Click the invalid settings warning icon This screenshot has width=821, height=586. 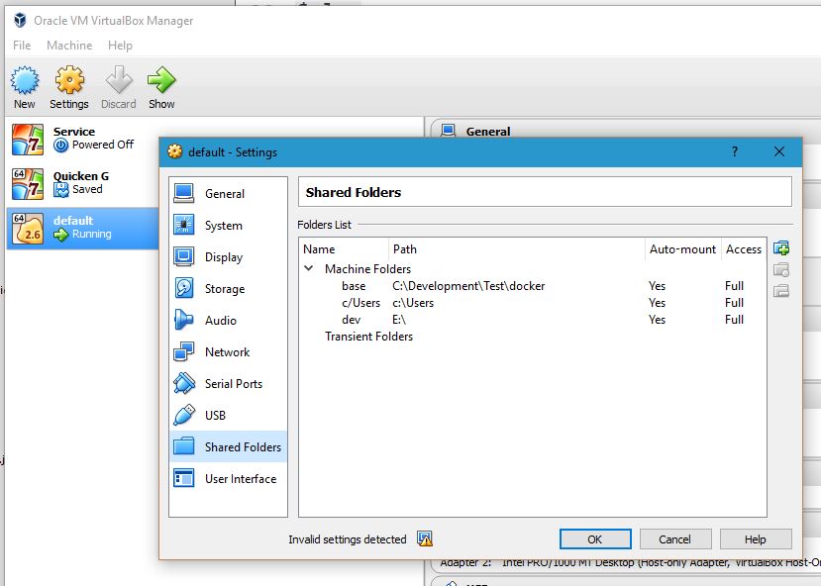(425, 538)
